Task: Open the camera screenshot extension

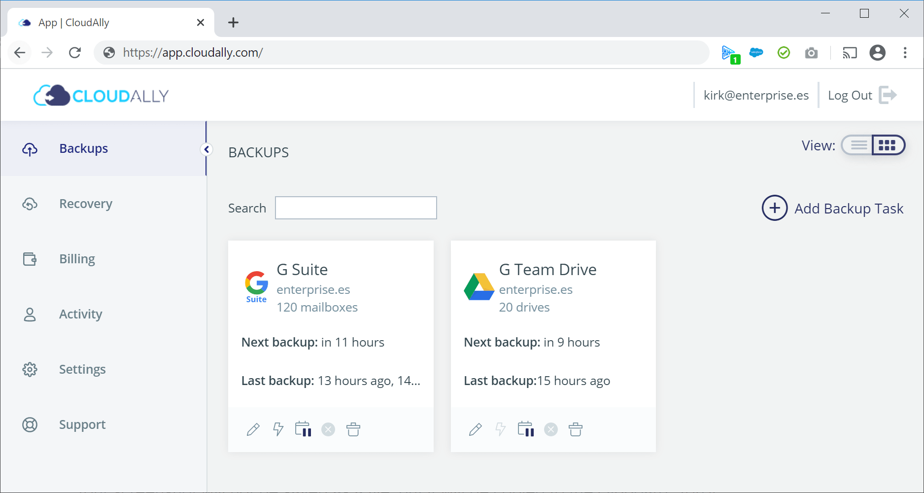Action: [x=811, y=53]
